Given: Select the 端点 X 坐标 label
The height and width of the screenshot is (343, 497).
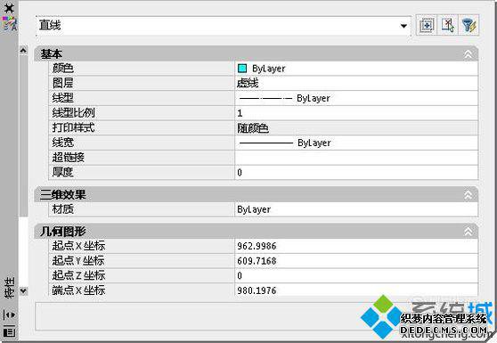Looking at the screenshot, I should click(x=78, y=290).
